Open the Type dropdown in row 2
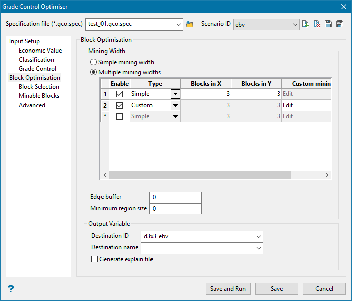Viewport: 352px width, 301px height. coord(175,105)
